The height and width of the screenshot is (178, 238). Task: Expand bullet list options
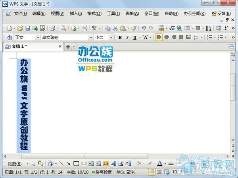click(x=226, y=37)
